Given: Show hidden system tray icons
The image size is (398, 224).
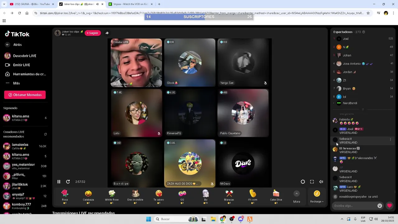Looking at the screenshot, I should pos(342,219).
